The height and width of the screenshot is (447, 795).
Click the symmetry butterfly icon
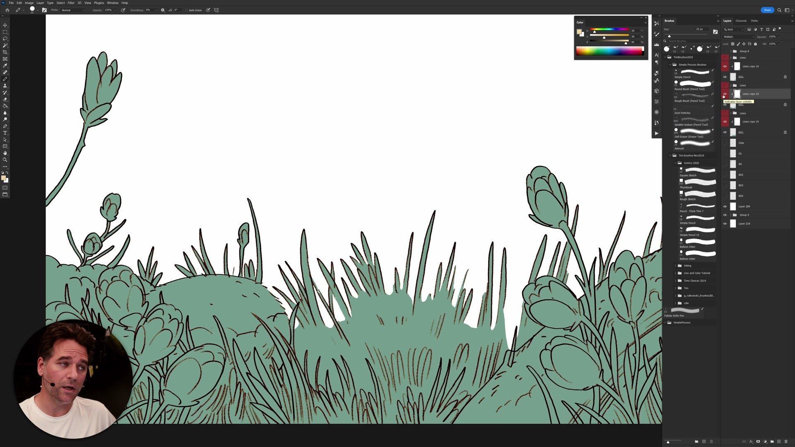tap(216, 10)
